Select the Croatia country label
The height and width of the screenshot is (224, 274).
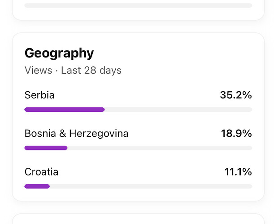tap(41, 172)
